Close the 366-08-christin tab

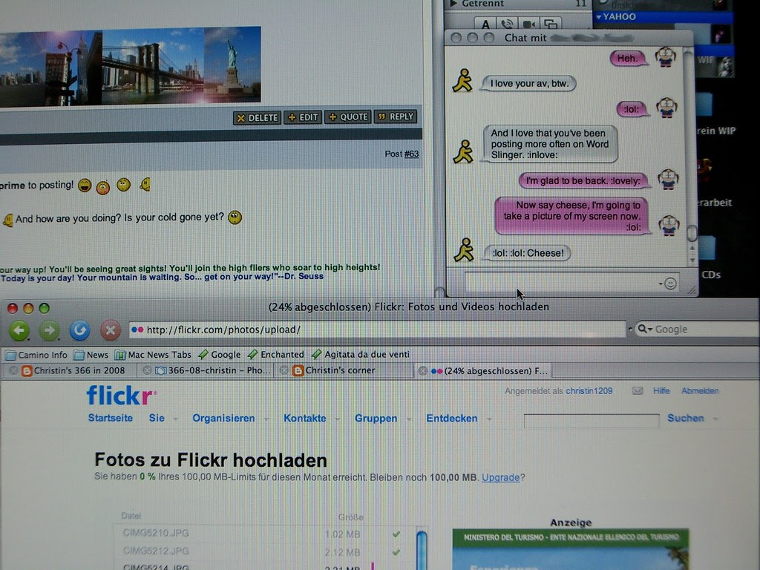(147, 370)
